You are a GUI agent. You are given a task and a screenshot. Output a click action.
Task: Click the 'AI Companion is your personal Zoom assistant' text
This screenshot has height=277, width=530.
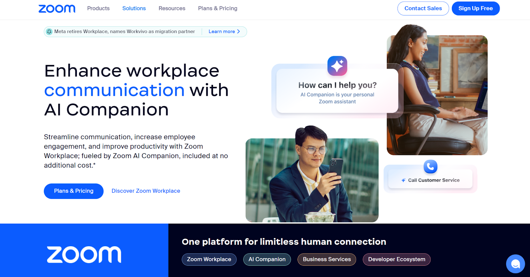click(337, 98)
